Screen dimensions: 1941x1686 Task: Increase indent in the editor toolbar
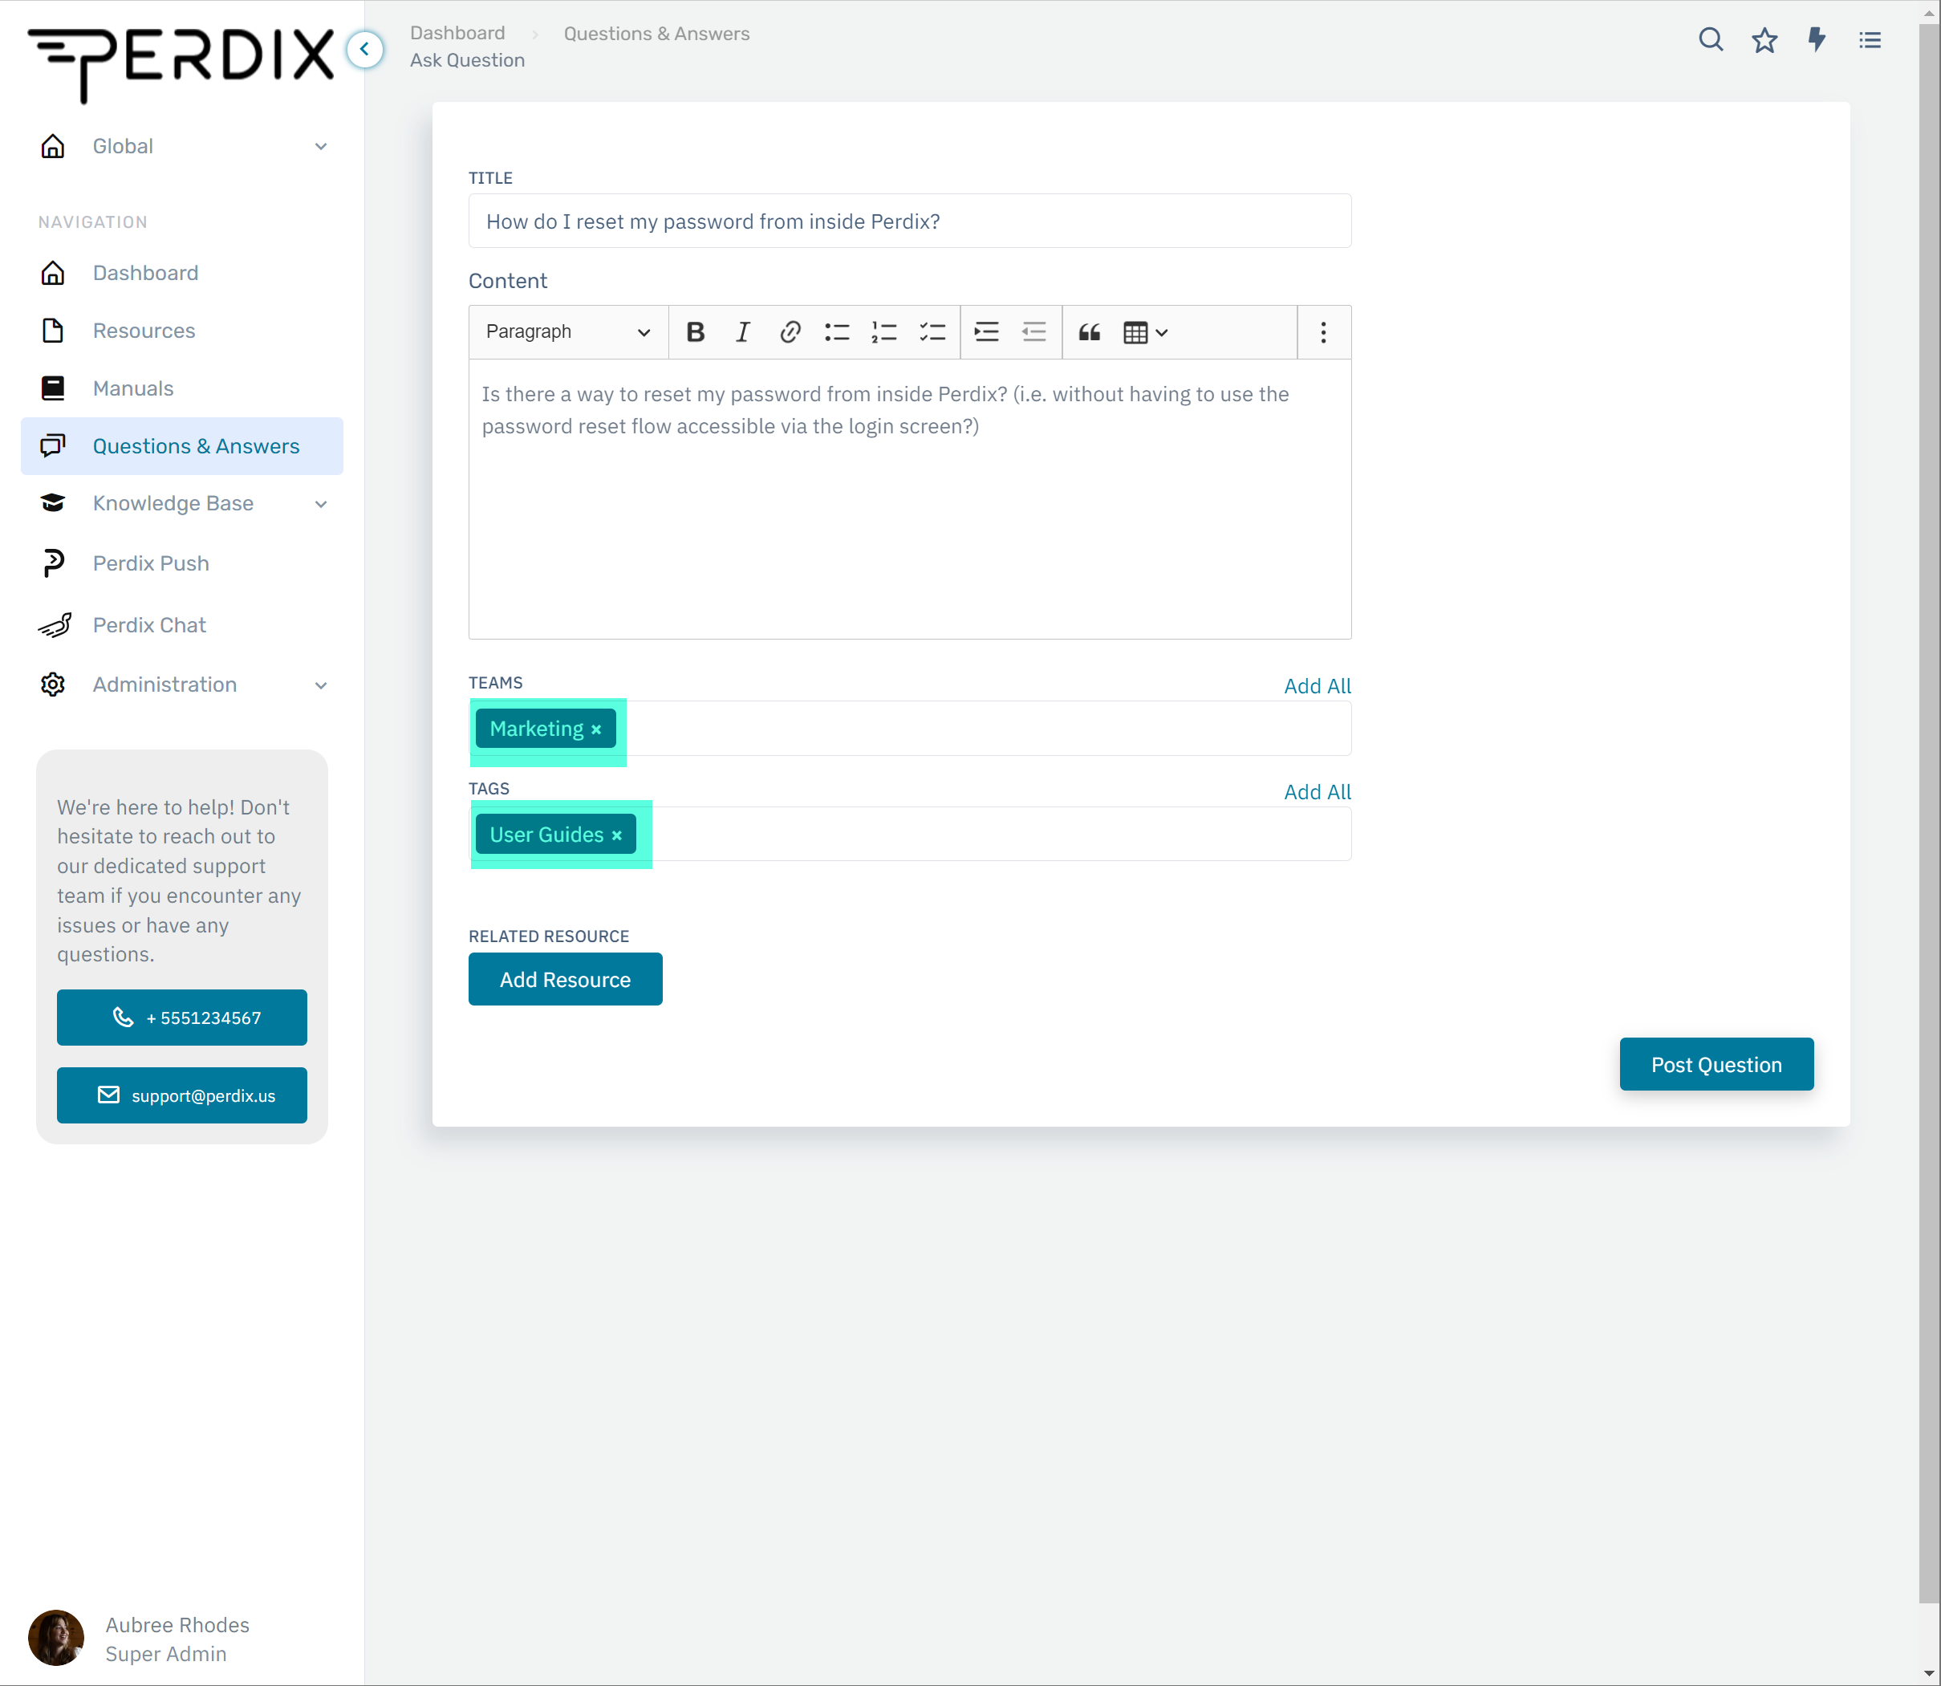coord(986,332)
